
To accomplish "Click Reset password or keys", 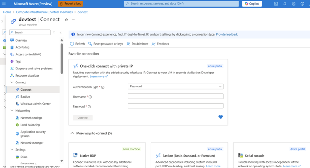I will (106, 44).
